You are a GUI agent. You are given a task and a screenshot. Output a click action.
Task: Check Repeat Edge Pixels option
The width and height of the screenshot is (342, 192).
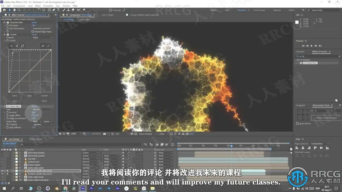[33, 31]
